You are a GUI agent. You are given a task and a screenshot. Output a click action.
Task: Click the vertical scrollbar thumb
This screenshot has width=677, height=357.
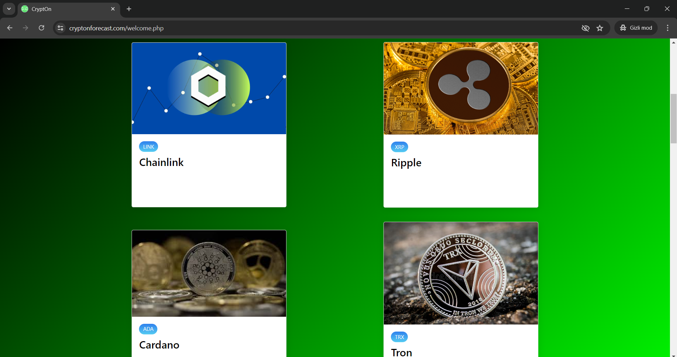pyautogui.click(x=673, y=119)
